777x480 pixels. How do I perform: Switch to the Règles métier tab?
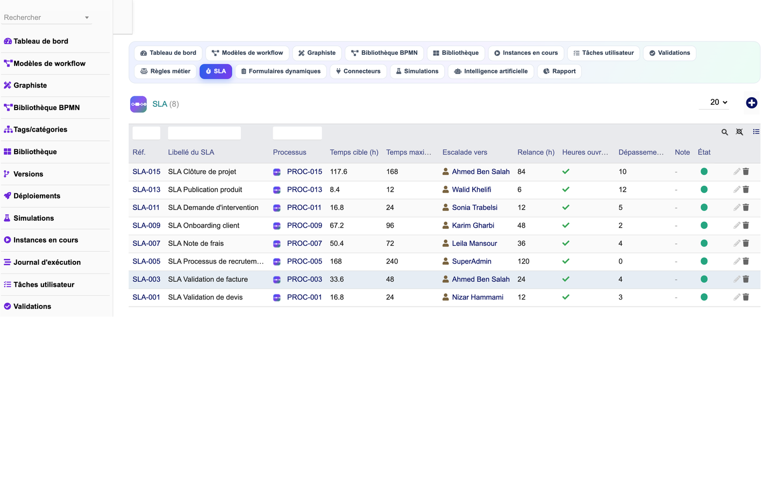click(x=165, y=71)
